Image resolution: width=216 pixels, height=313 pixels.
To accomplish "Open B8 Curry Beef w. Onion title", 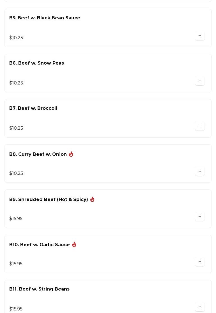I will [38, 154].
